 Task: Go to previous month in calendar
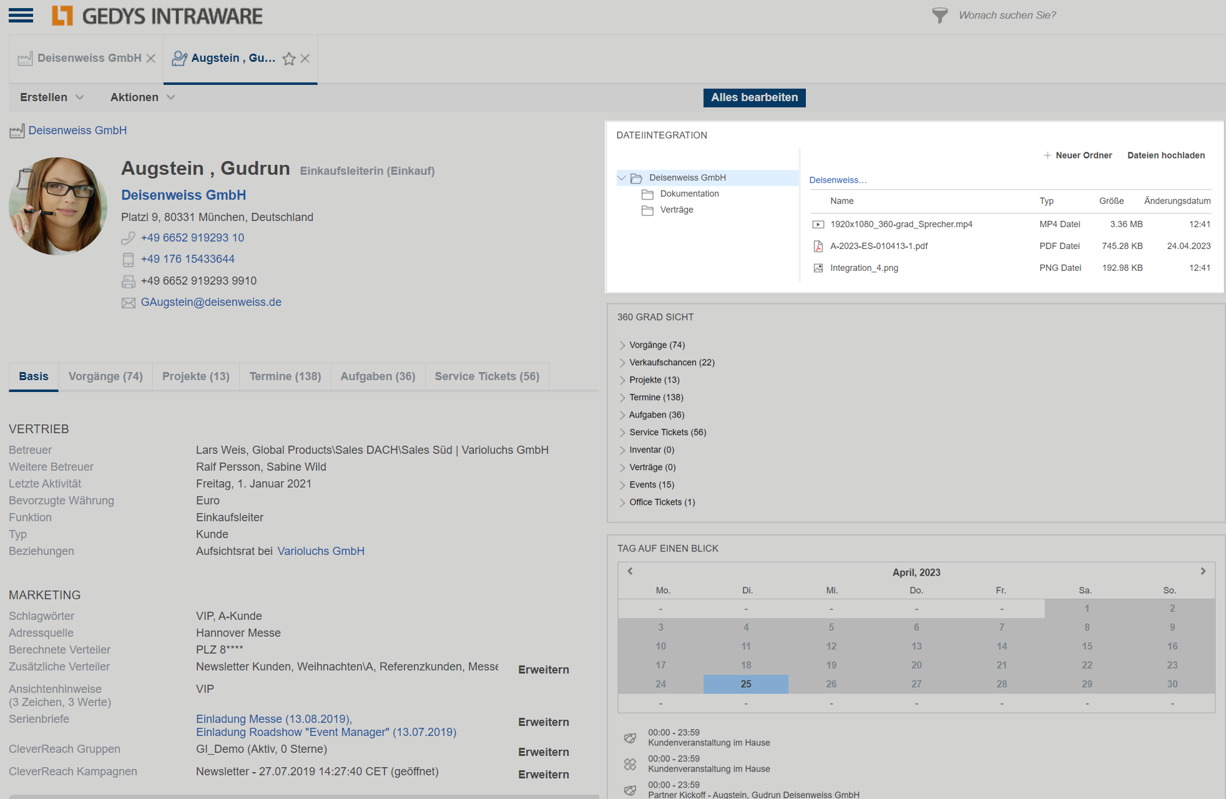(x=630, y=571)
